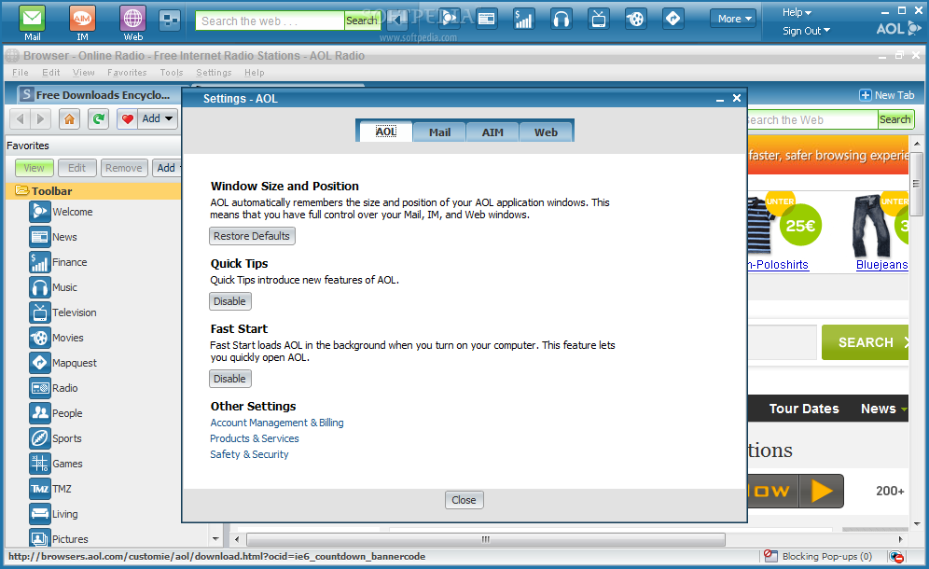Select Television in the Favorites list
The height and width of the screenshot is (569, 929).
pos(62,312)
